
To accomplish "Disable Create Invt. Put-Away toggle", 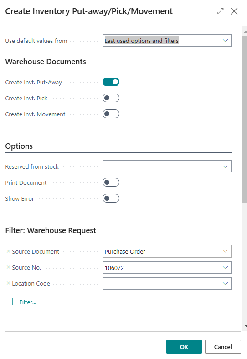I will click(x=111, y=82).
